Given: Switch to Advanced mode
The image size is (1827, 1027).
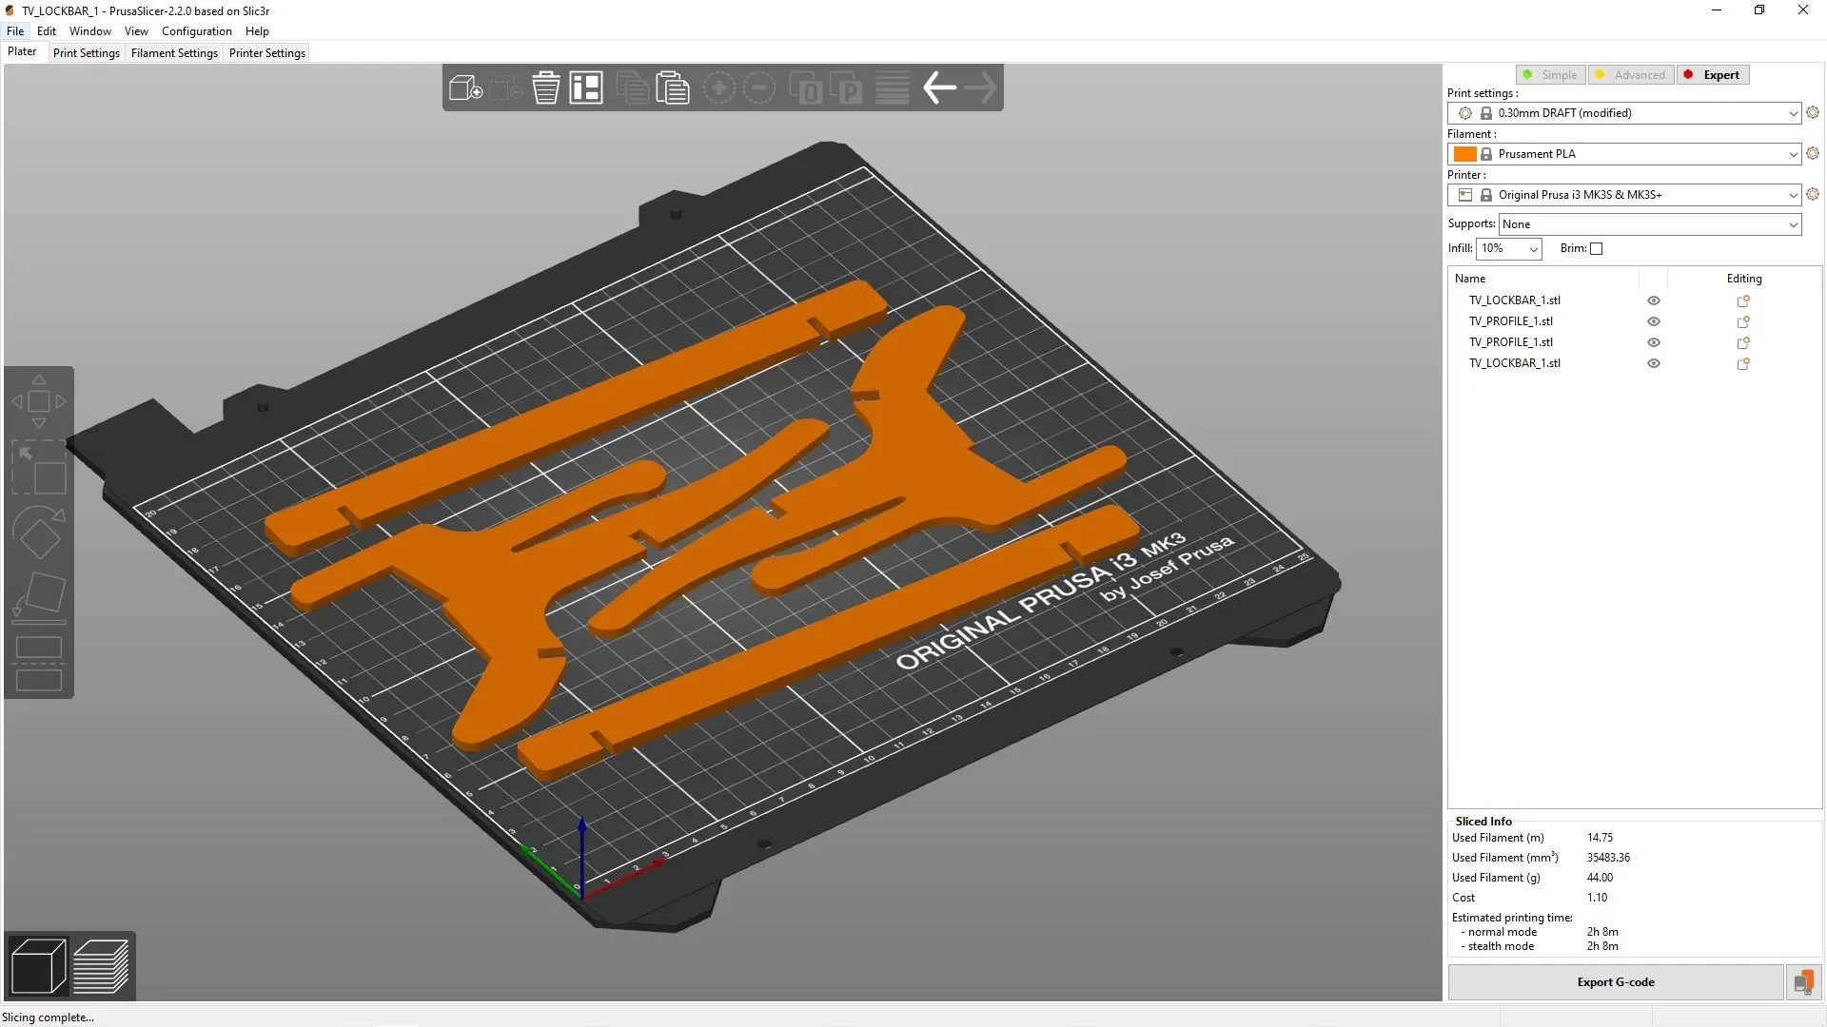Looking at the screenshot, I should click(1631, 74).
